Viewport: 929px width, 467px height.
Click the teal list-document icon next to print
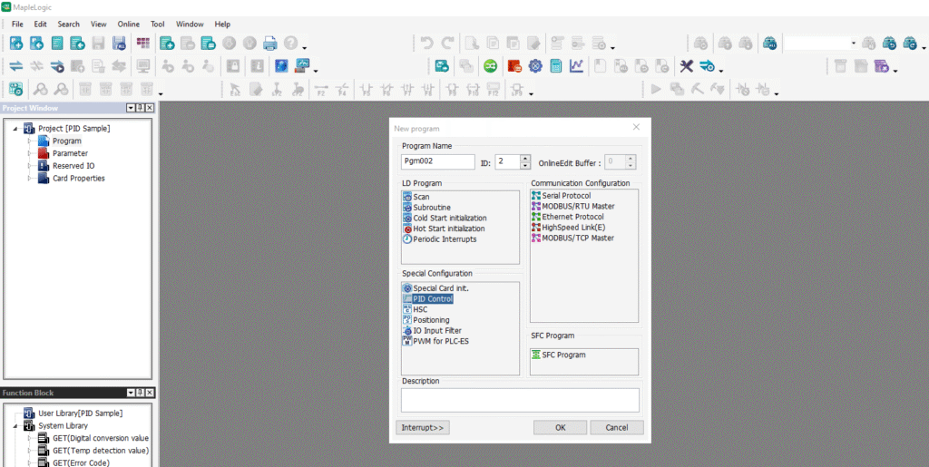pyautogui.click(x=208, y=43)
